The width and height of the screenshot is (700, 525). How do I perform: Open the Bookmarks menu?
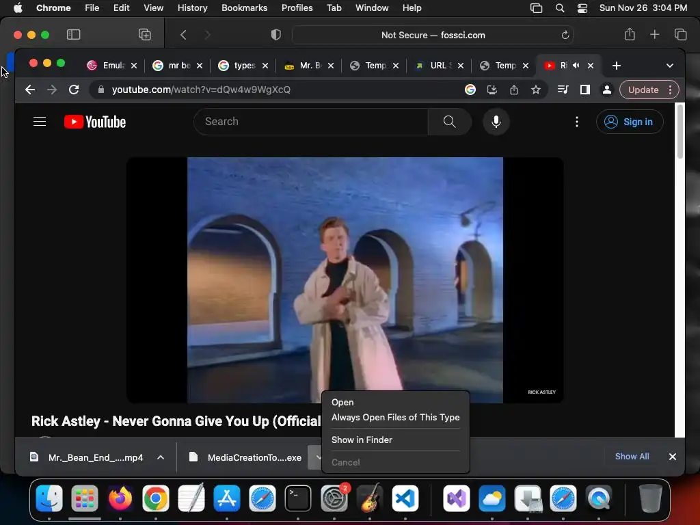tap(244, 8)
